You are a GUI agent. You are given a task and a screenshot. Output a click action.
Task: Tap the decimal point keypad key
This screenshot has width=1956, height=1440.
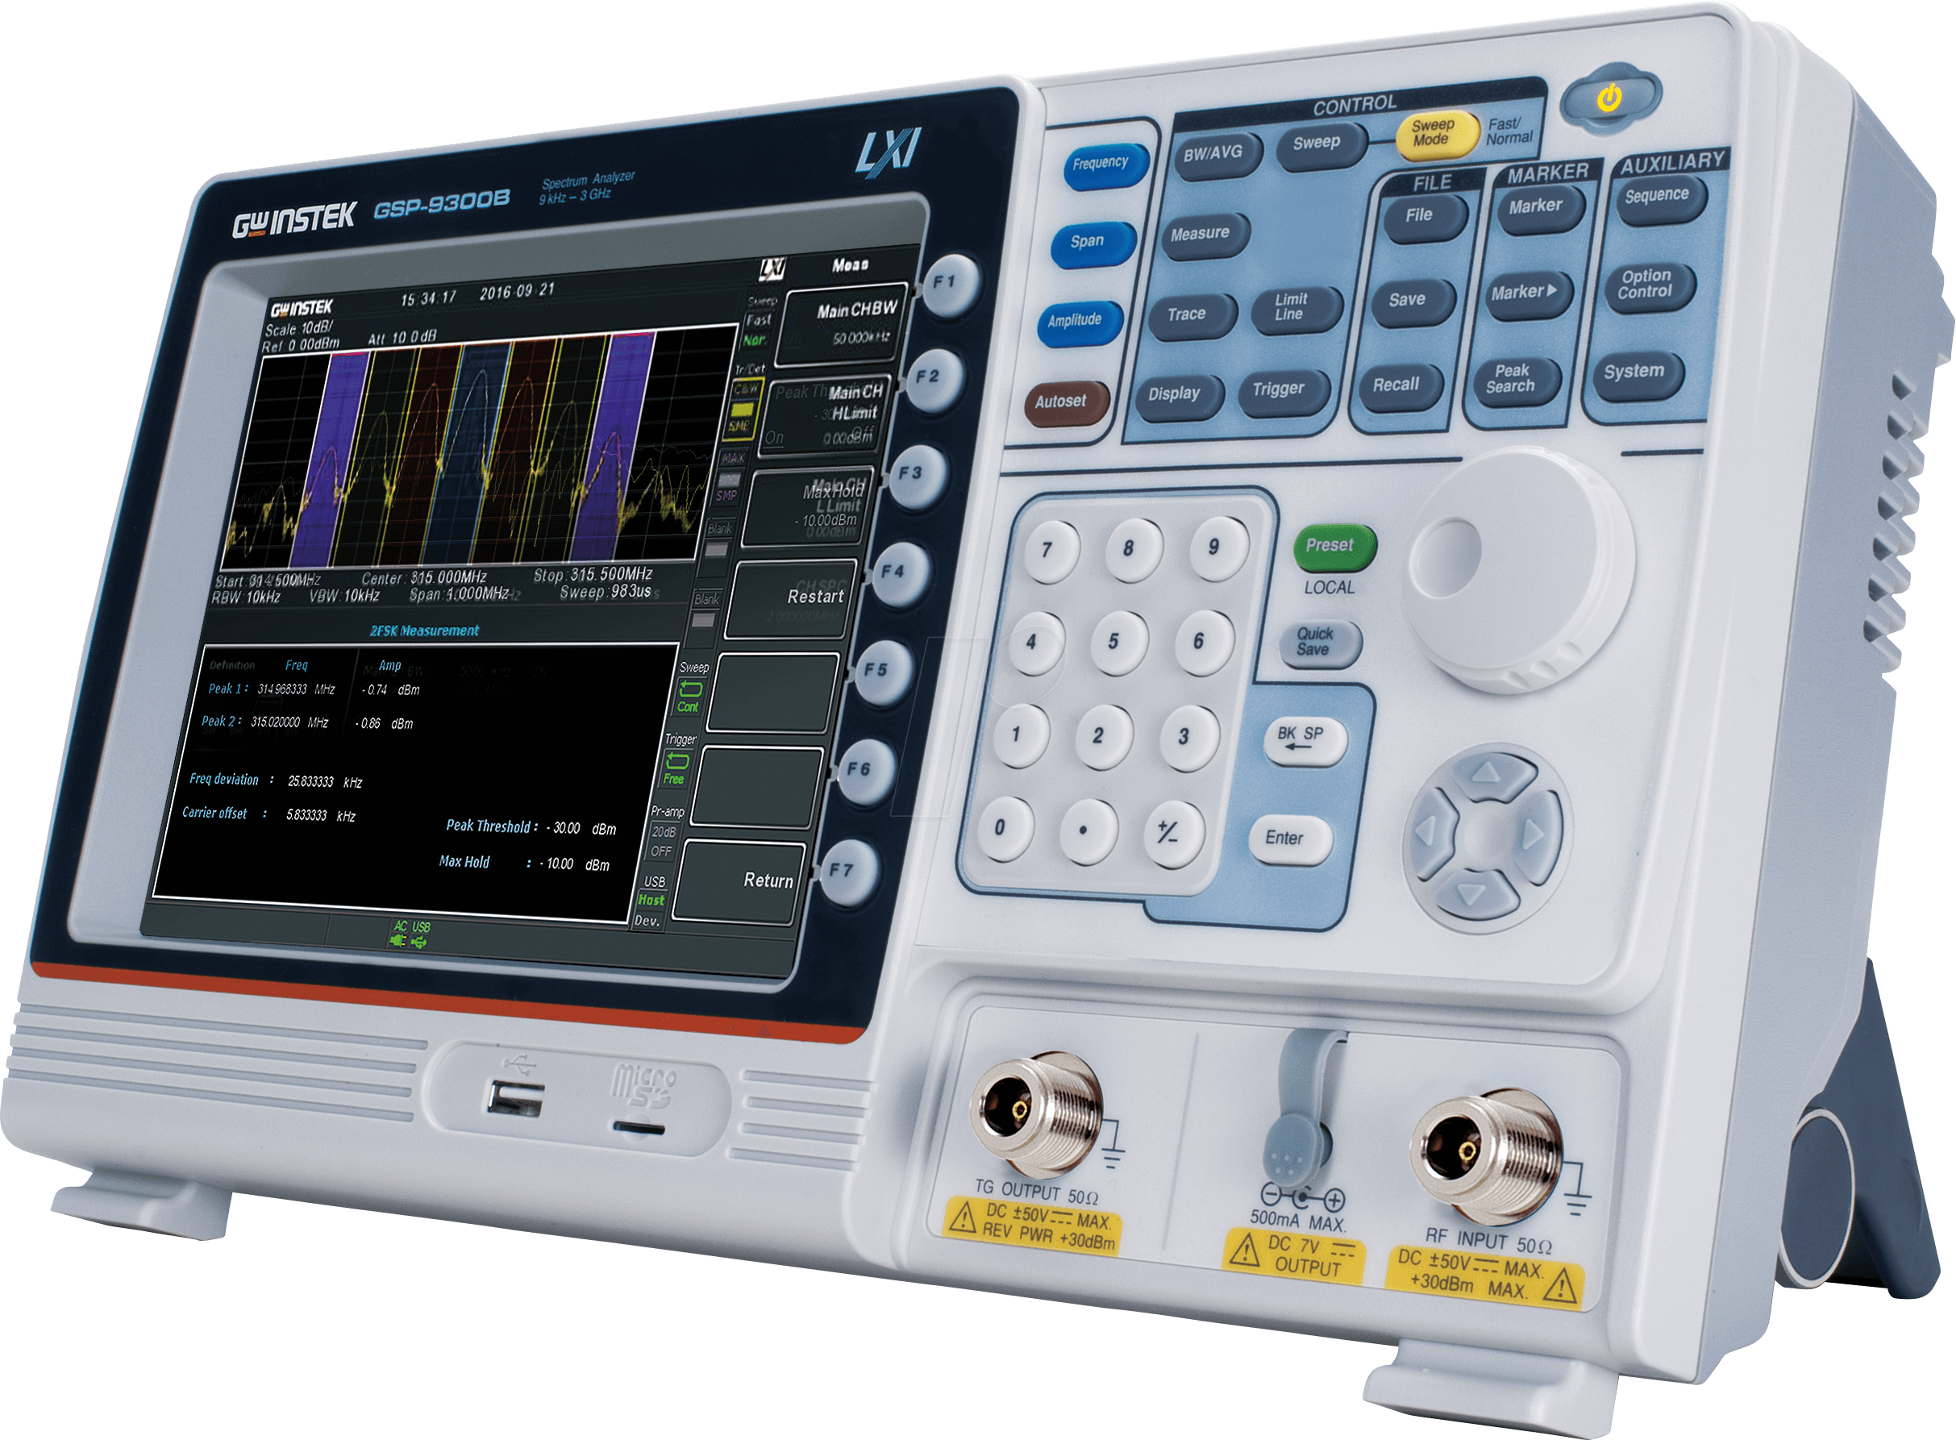point(1088,832)
